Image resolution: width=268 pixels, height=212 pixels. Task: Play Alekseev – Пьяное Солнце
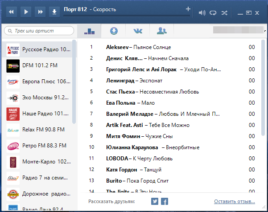[x=170, y=47]
